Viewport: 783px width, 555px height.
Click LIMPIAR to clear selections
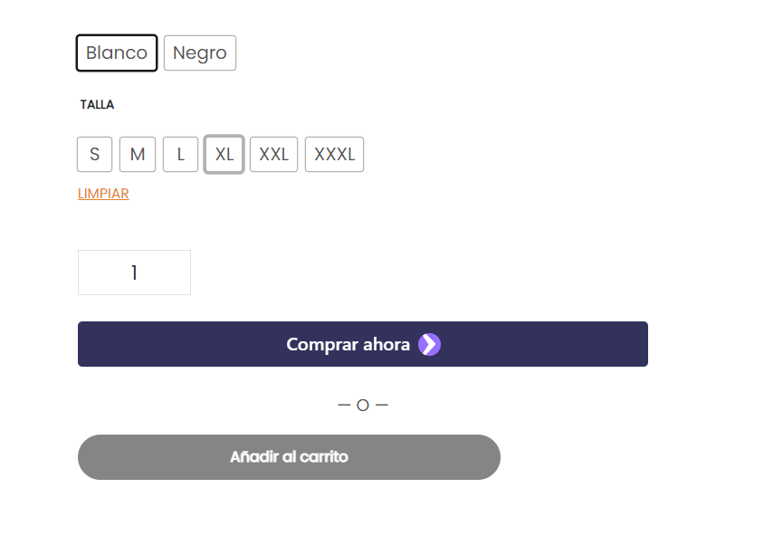(x=103, y=194)
